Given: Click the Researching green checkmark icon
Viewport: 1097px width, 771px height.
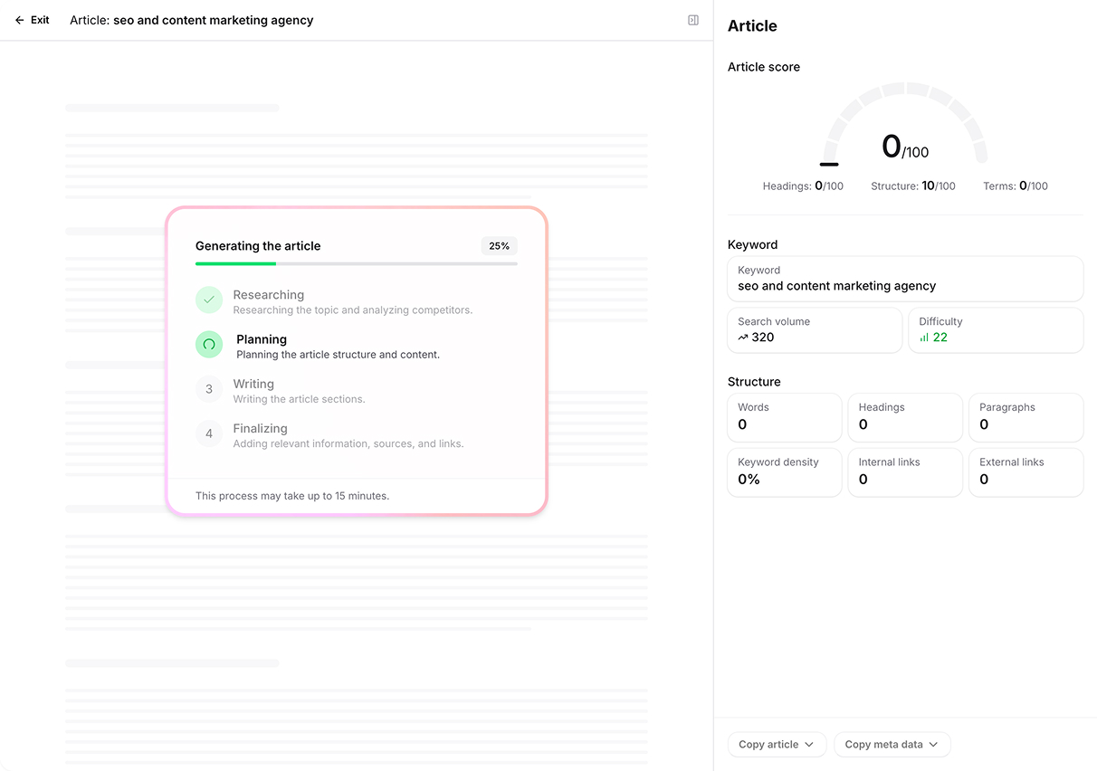Looking at the screenshot, I should point(209,300).
